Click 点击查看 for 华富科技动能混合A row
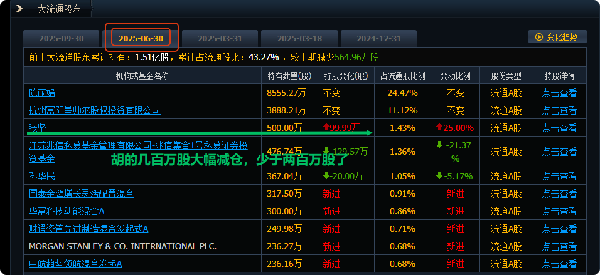This screenshot has height=275, width=600. tap(559, 211)
